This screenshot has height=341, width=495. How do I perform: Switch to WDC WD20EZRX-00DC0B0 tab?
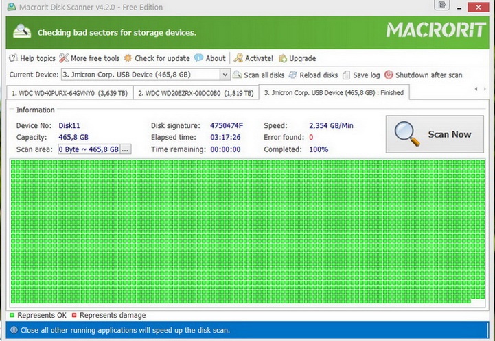point(196,93)
